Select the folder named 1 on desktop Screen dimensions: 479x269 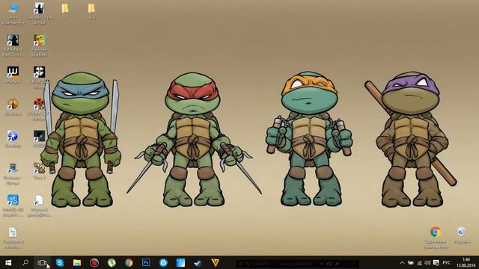point(65,10)
